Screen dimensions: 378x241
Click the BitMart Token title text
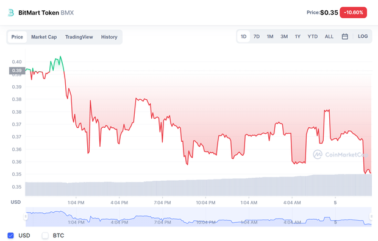coord(38,13)
